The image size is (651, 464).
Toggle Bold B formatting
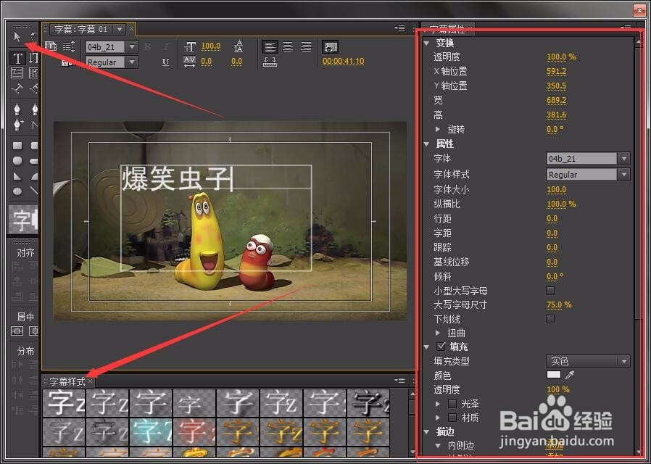pos(147,46)
